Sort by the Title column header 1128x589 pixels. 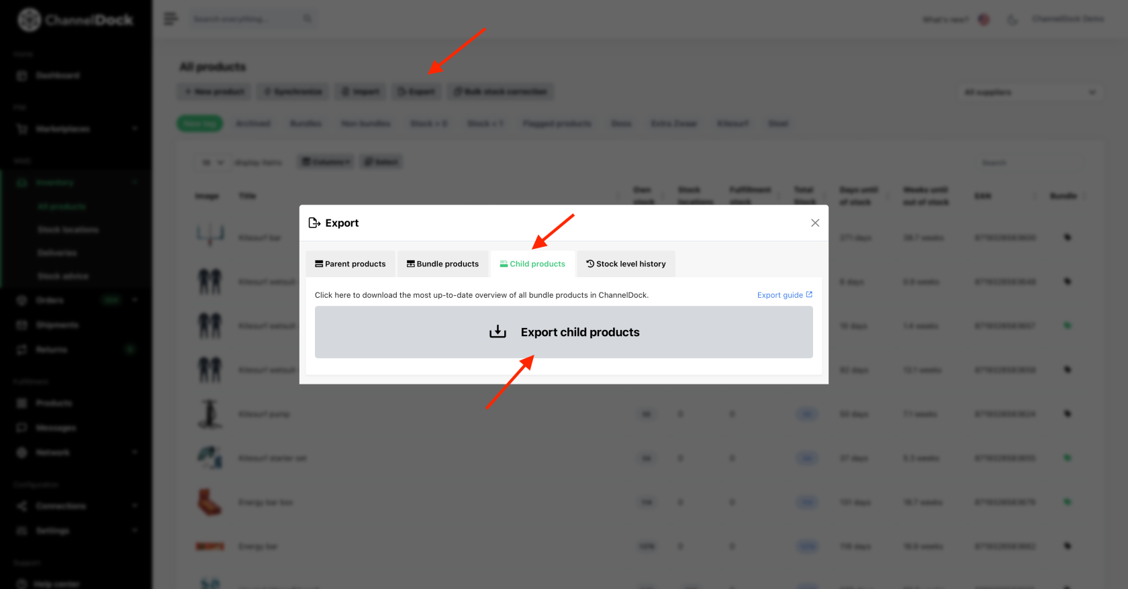click(248, 196)
